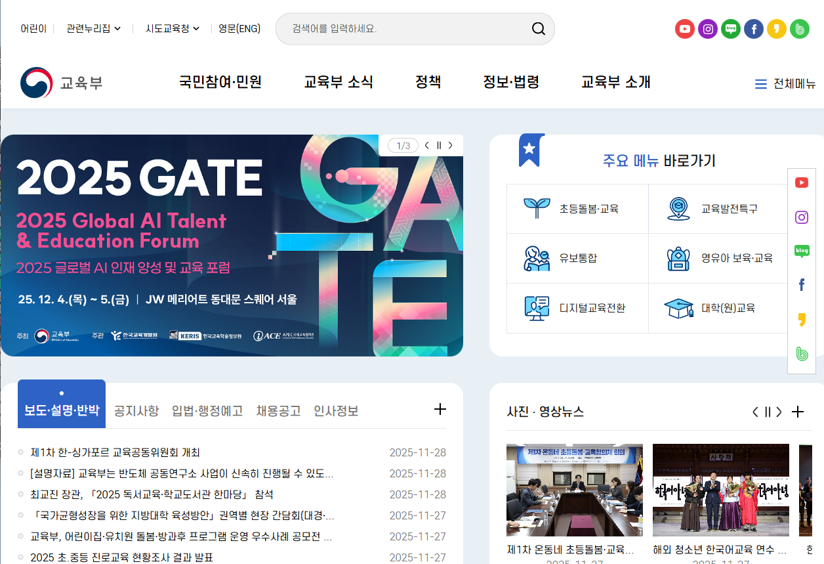Open 유보통합 quick menu

coord(577,259)
